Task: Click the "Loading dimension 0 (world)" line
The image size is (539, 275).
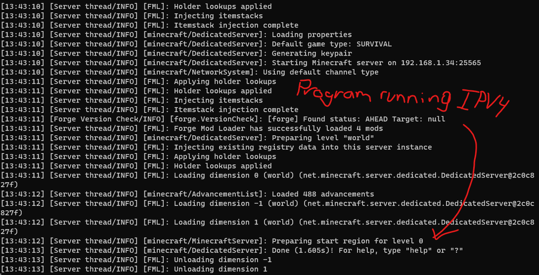Action: [x=267, y=180]
